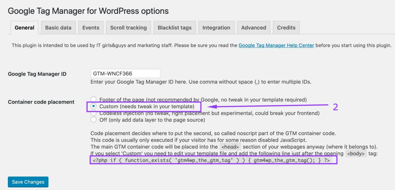Open the Google Tag Manager Help Center link
The width and height of the screenshot is (395, 190).
(276, 46)
